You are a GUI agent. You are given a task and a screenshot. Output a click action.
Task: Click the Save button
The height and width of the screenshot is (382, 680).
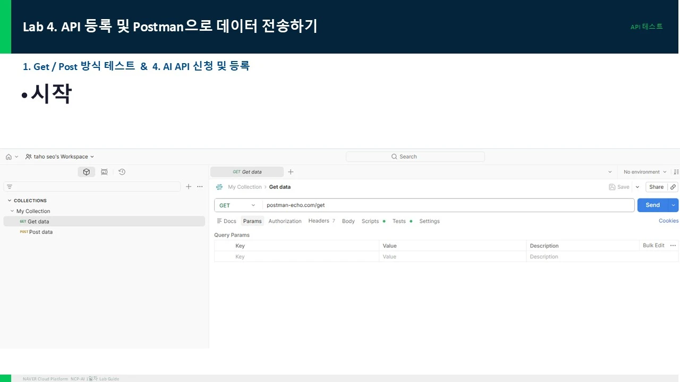click(x=619, y=187)
